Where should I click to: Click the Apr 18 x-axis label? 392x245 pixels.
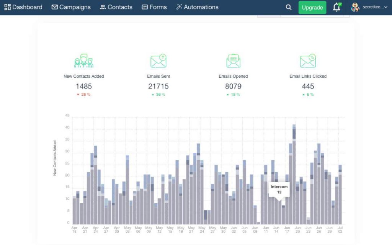pyautogui.click(x=74, y=230)
